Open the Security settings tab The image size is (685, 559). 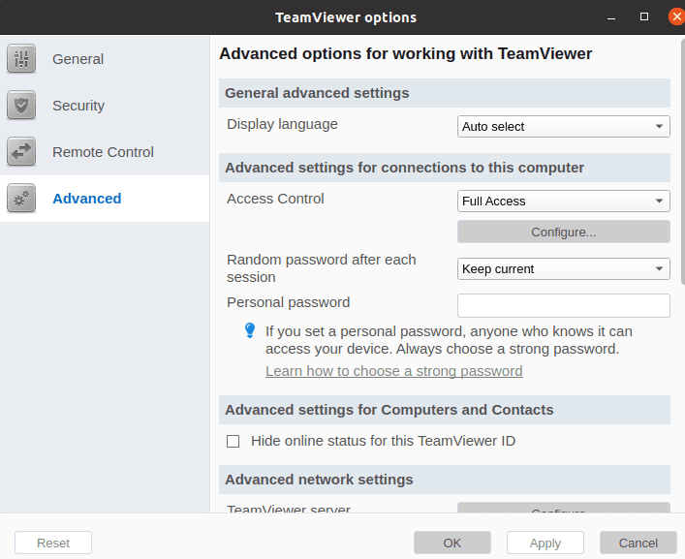pyautogui.click(x=105, y=106)
